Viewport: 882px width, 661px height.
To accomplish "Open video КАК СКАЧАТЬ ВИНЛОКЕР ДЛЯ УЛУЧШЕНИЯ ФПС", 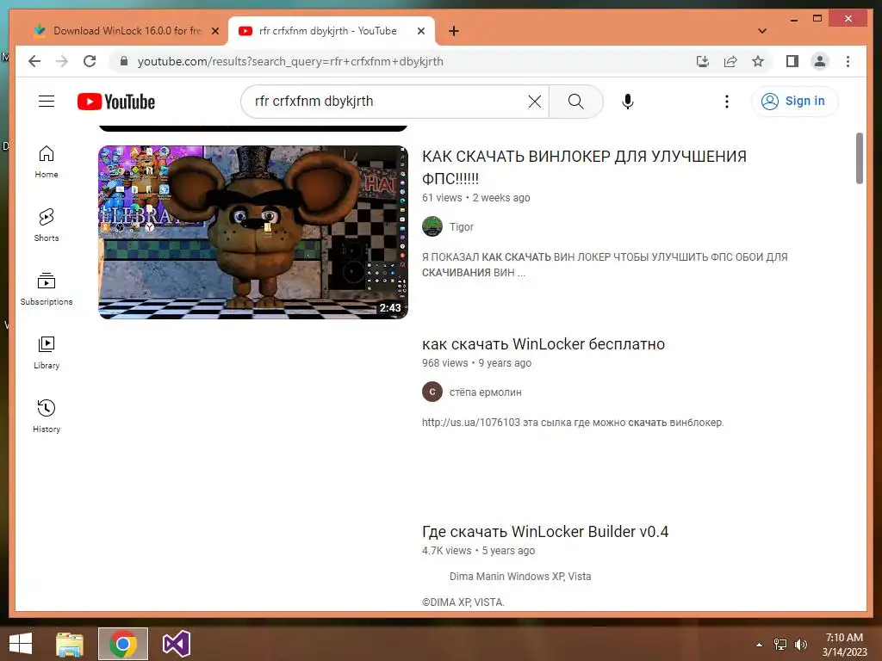I will click(x=584, y=167).
